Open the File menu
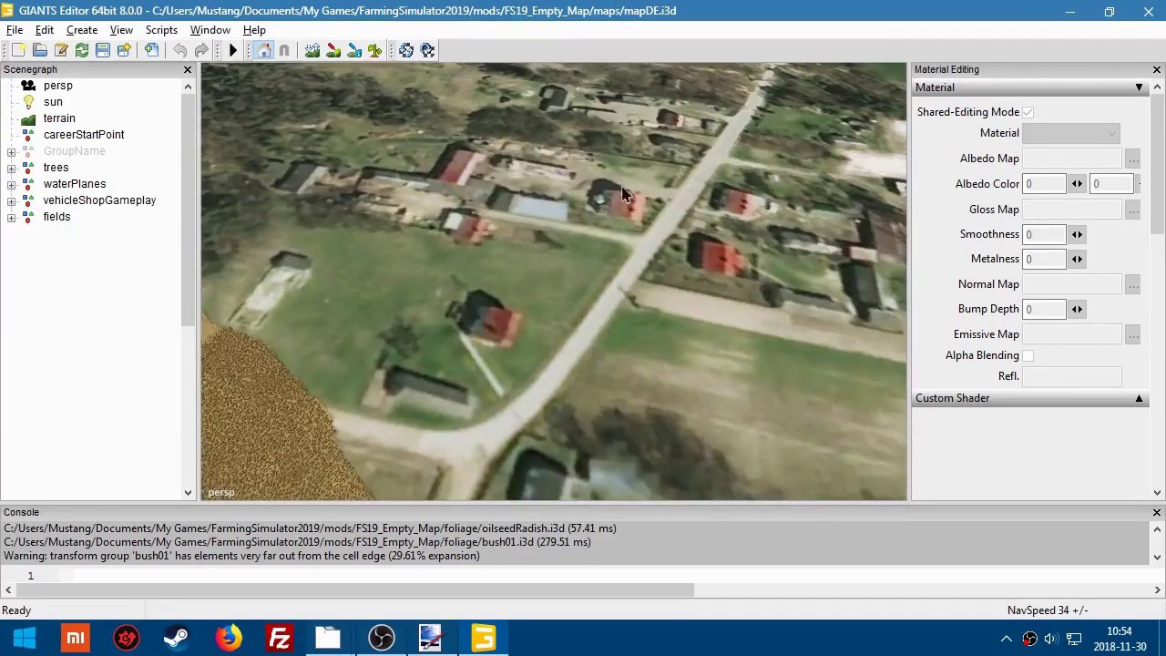 pyautogui.click(x=15, y=30)
